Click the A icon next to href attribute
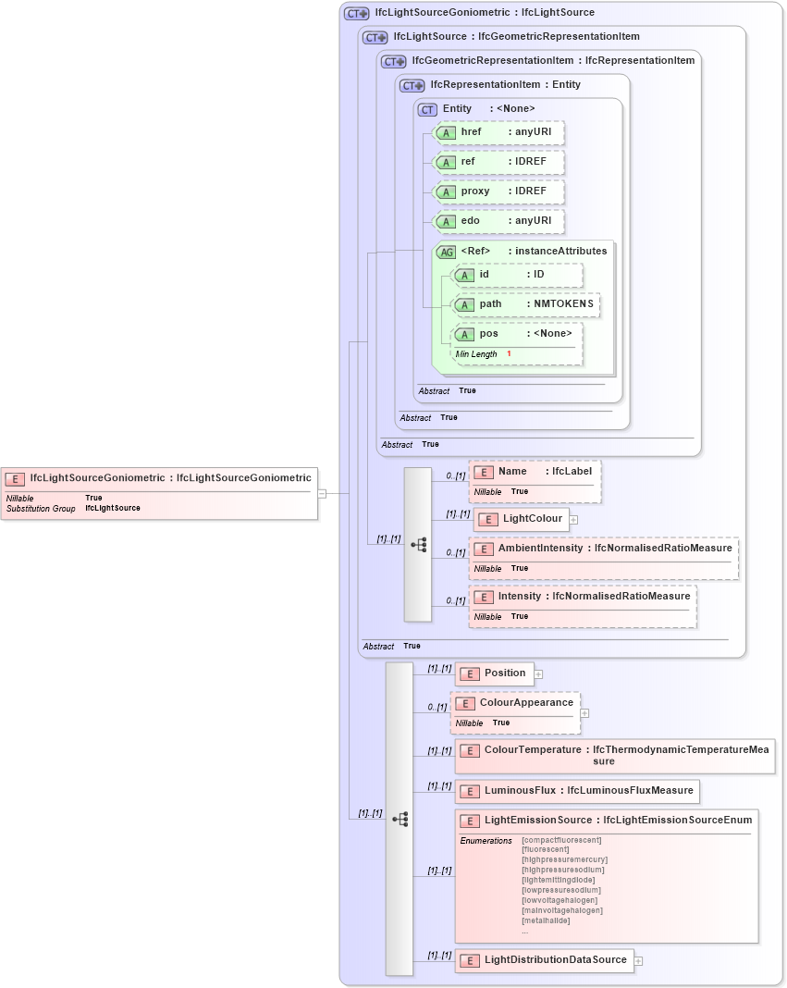Viewport: 787px width, 988px height. tap(446, 132)
